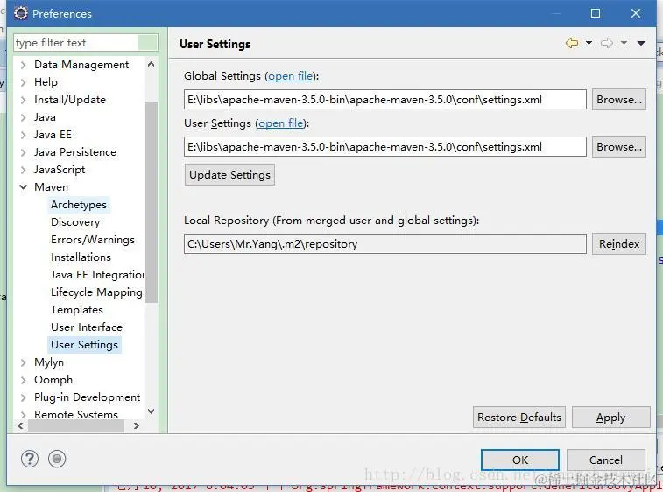Click the Update Settings button

point(229,175)
